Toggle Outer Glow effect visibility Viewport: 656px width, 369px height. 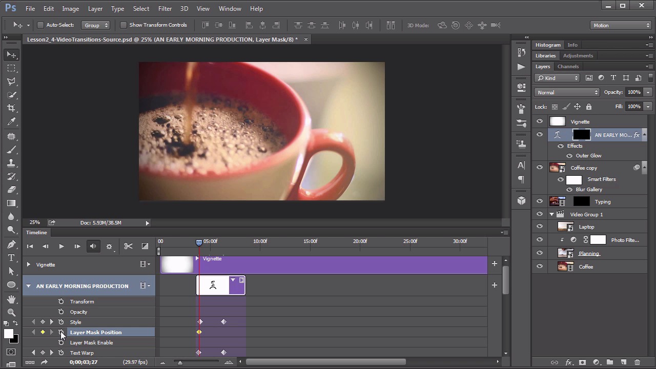pos(569,156)
